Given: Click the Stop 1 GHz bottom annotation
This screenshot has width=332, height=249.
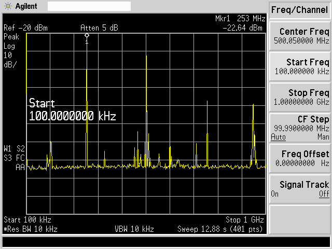Looking at the screenshot, I should [x=245, y=220].
